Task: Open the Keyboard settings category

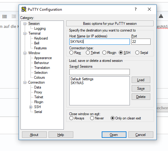Action: point(41,38)
